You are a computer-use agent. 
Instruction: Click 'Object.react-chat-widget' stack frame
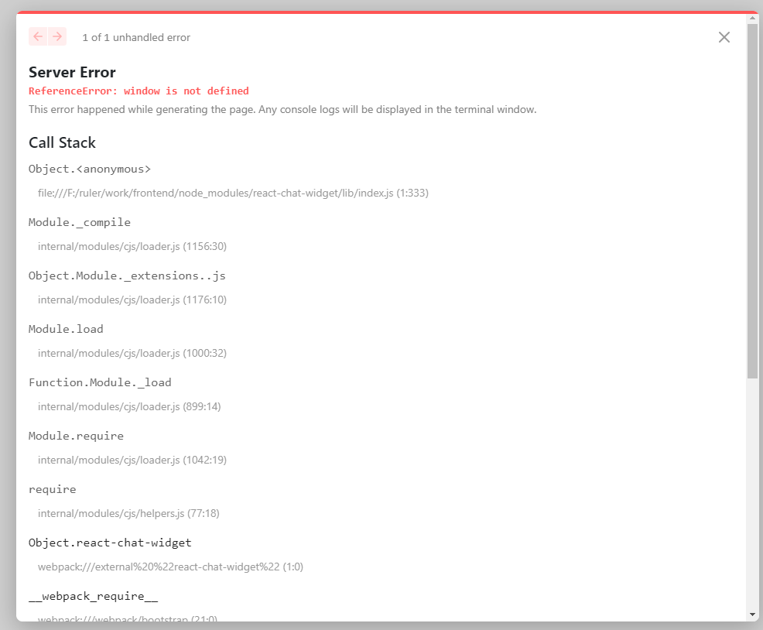pos(110,543)
